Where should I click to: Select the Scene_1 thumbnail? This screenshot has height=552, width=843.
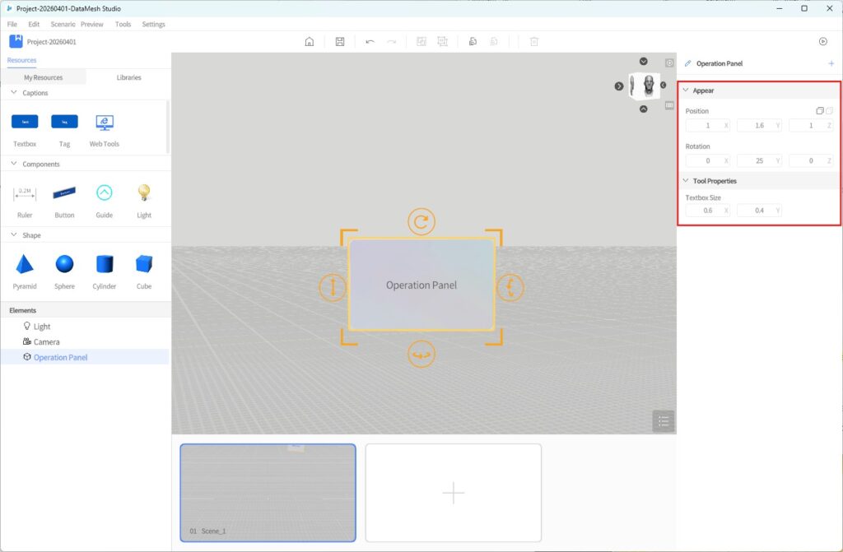pyautogui.click(x=268, y=493)
